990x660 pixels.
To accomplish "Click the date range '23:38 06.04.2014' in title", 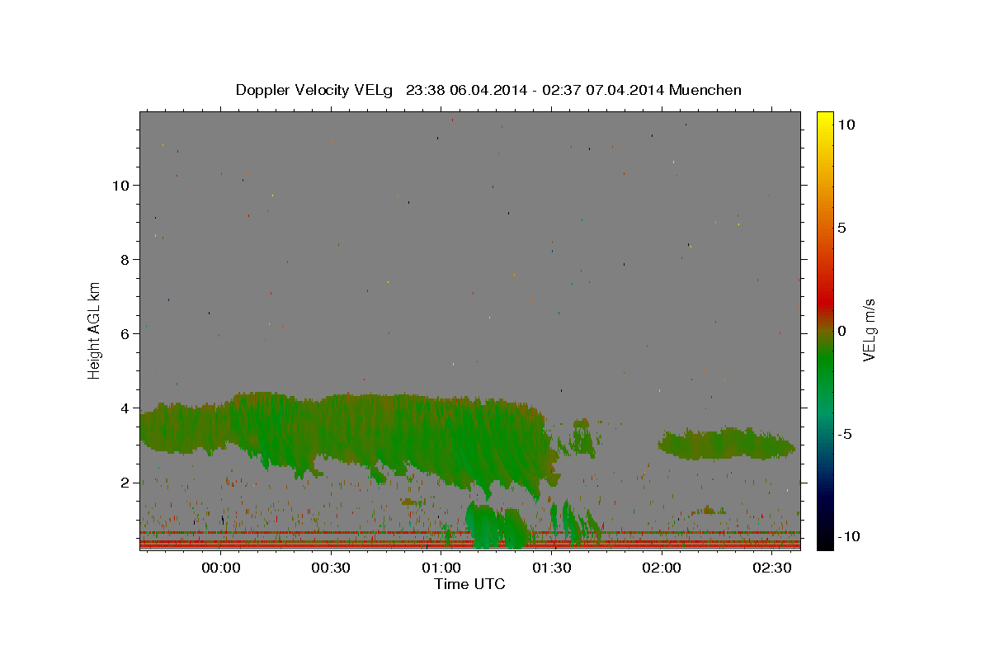I will pyautogui.click(x=466, y=90).
